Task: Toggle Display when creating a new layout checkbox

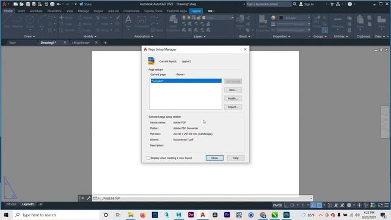Action: [148, 158]
